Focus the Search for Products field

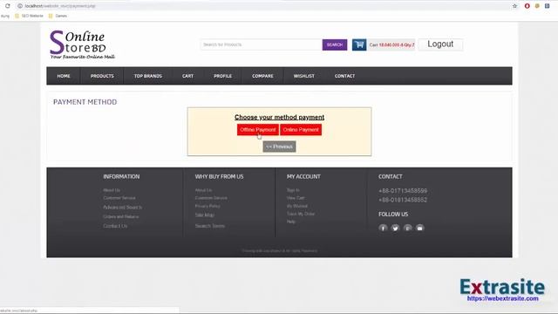262,44
